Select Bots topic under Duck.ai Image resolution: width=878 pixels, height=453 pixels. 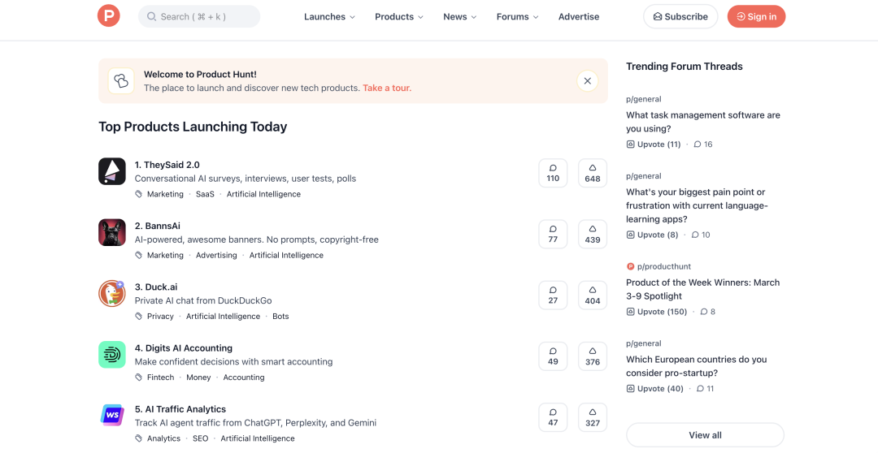pos(280,316)
